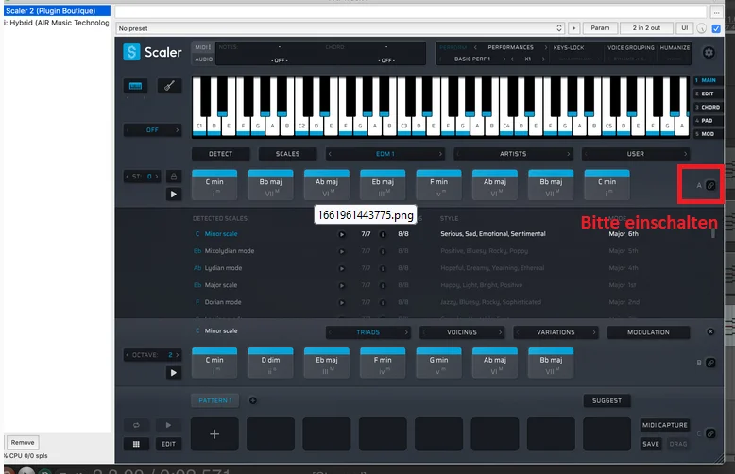Screen dimensions: 735x474
Task: Enable section A bind link icon
Action: (x=710, y=185)
